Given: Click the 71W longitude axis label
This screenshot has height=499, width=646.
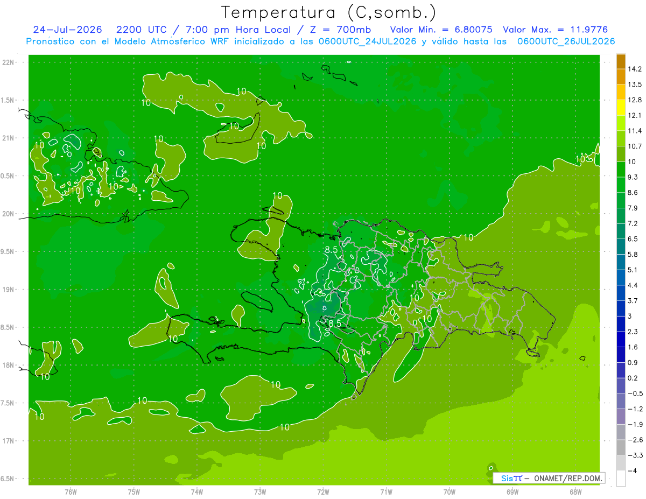Looking at the screenshot, I should pos(386,491).
